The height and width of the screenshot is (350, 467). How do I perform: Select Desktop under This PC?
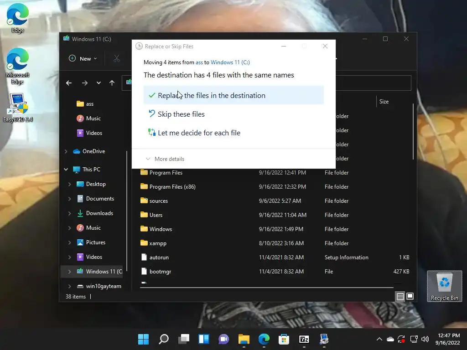point(91,184)
